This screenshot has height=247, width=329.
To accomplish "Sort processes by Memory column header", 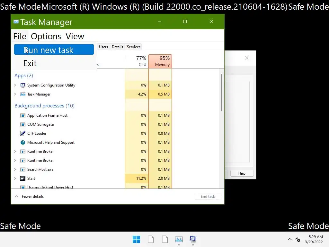I will [160, 61].
